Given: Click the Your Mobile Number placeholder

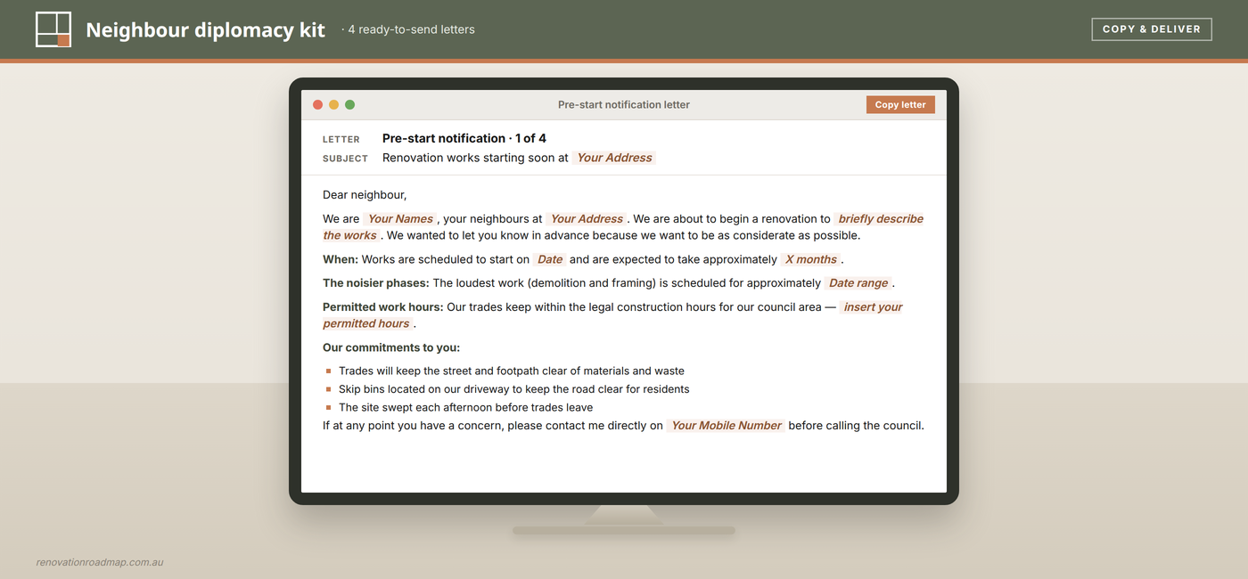Looking at the screenshot, I should 727,426.
